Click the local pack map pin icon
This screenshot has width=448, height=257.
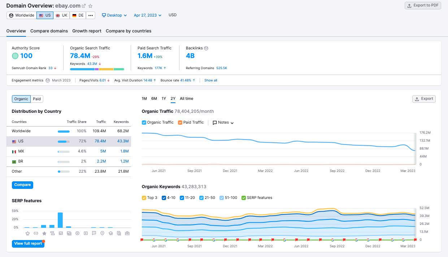102,233
